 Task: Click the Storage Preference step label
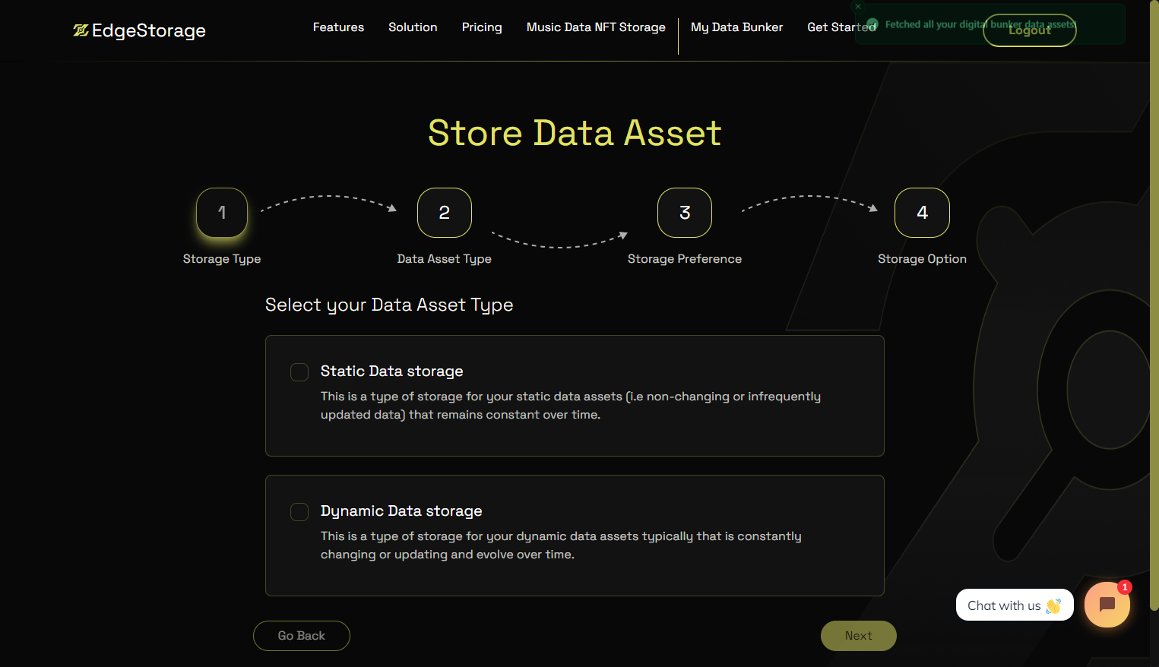pyautogui.click(x=685, y=259)
